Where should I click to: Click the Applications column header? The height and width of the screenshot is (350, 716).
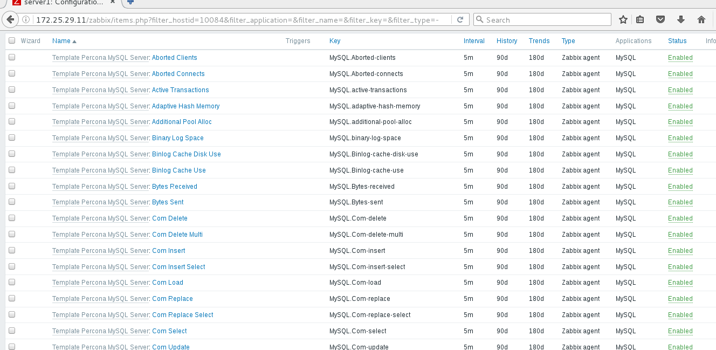tap(634, 41)
